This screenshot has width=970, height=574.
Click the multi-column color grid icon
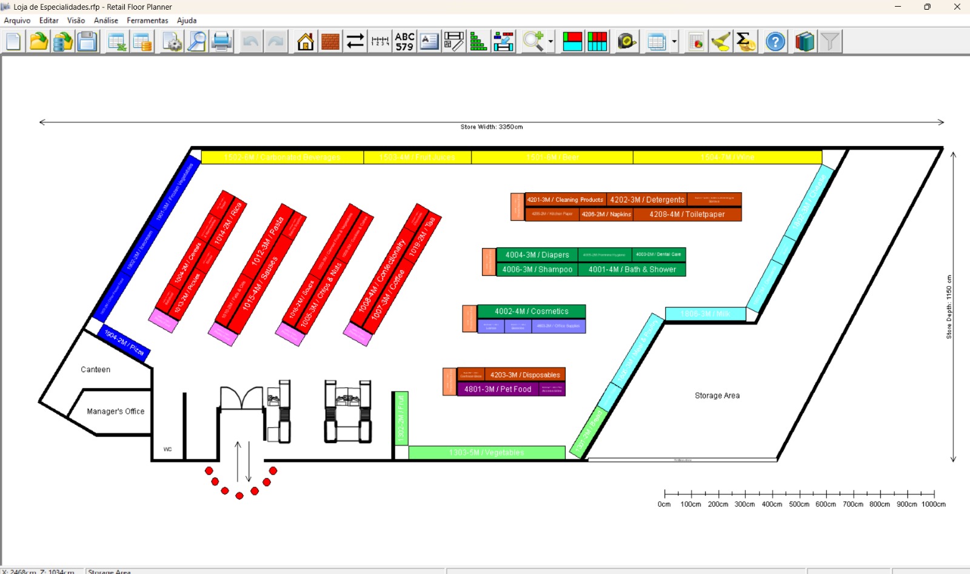tap(597, 42)
